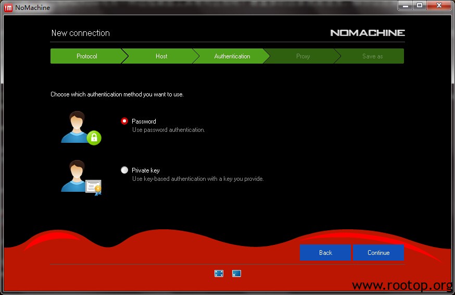
Task: Jump to the Proxy step
Action: coord(303,56)
